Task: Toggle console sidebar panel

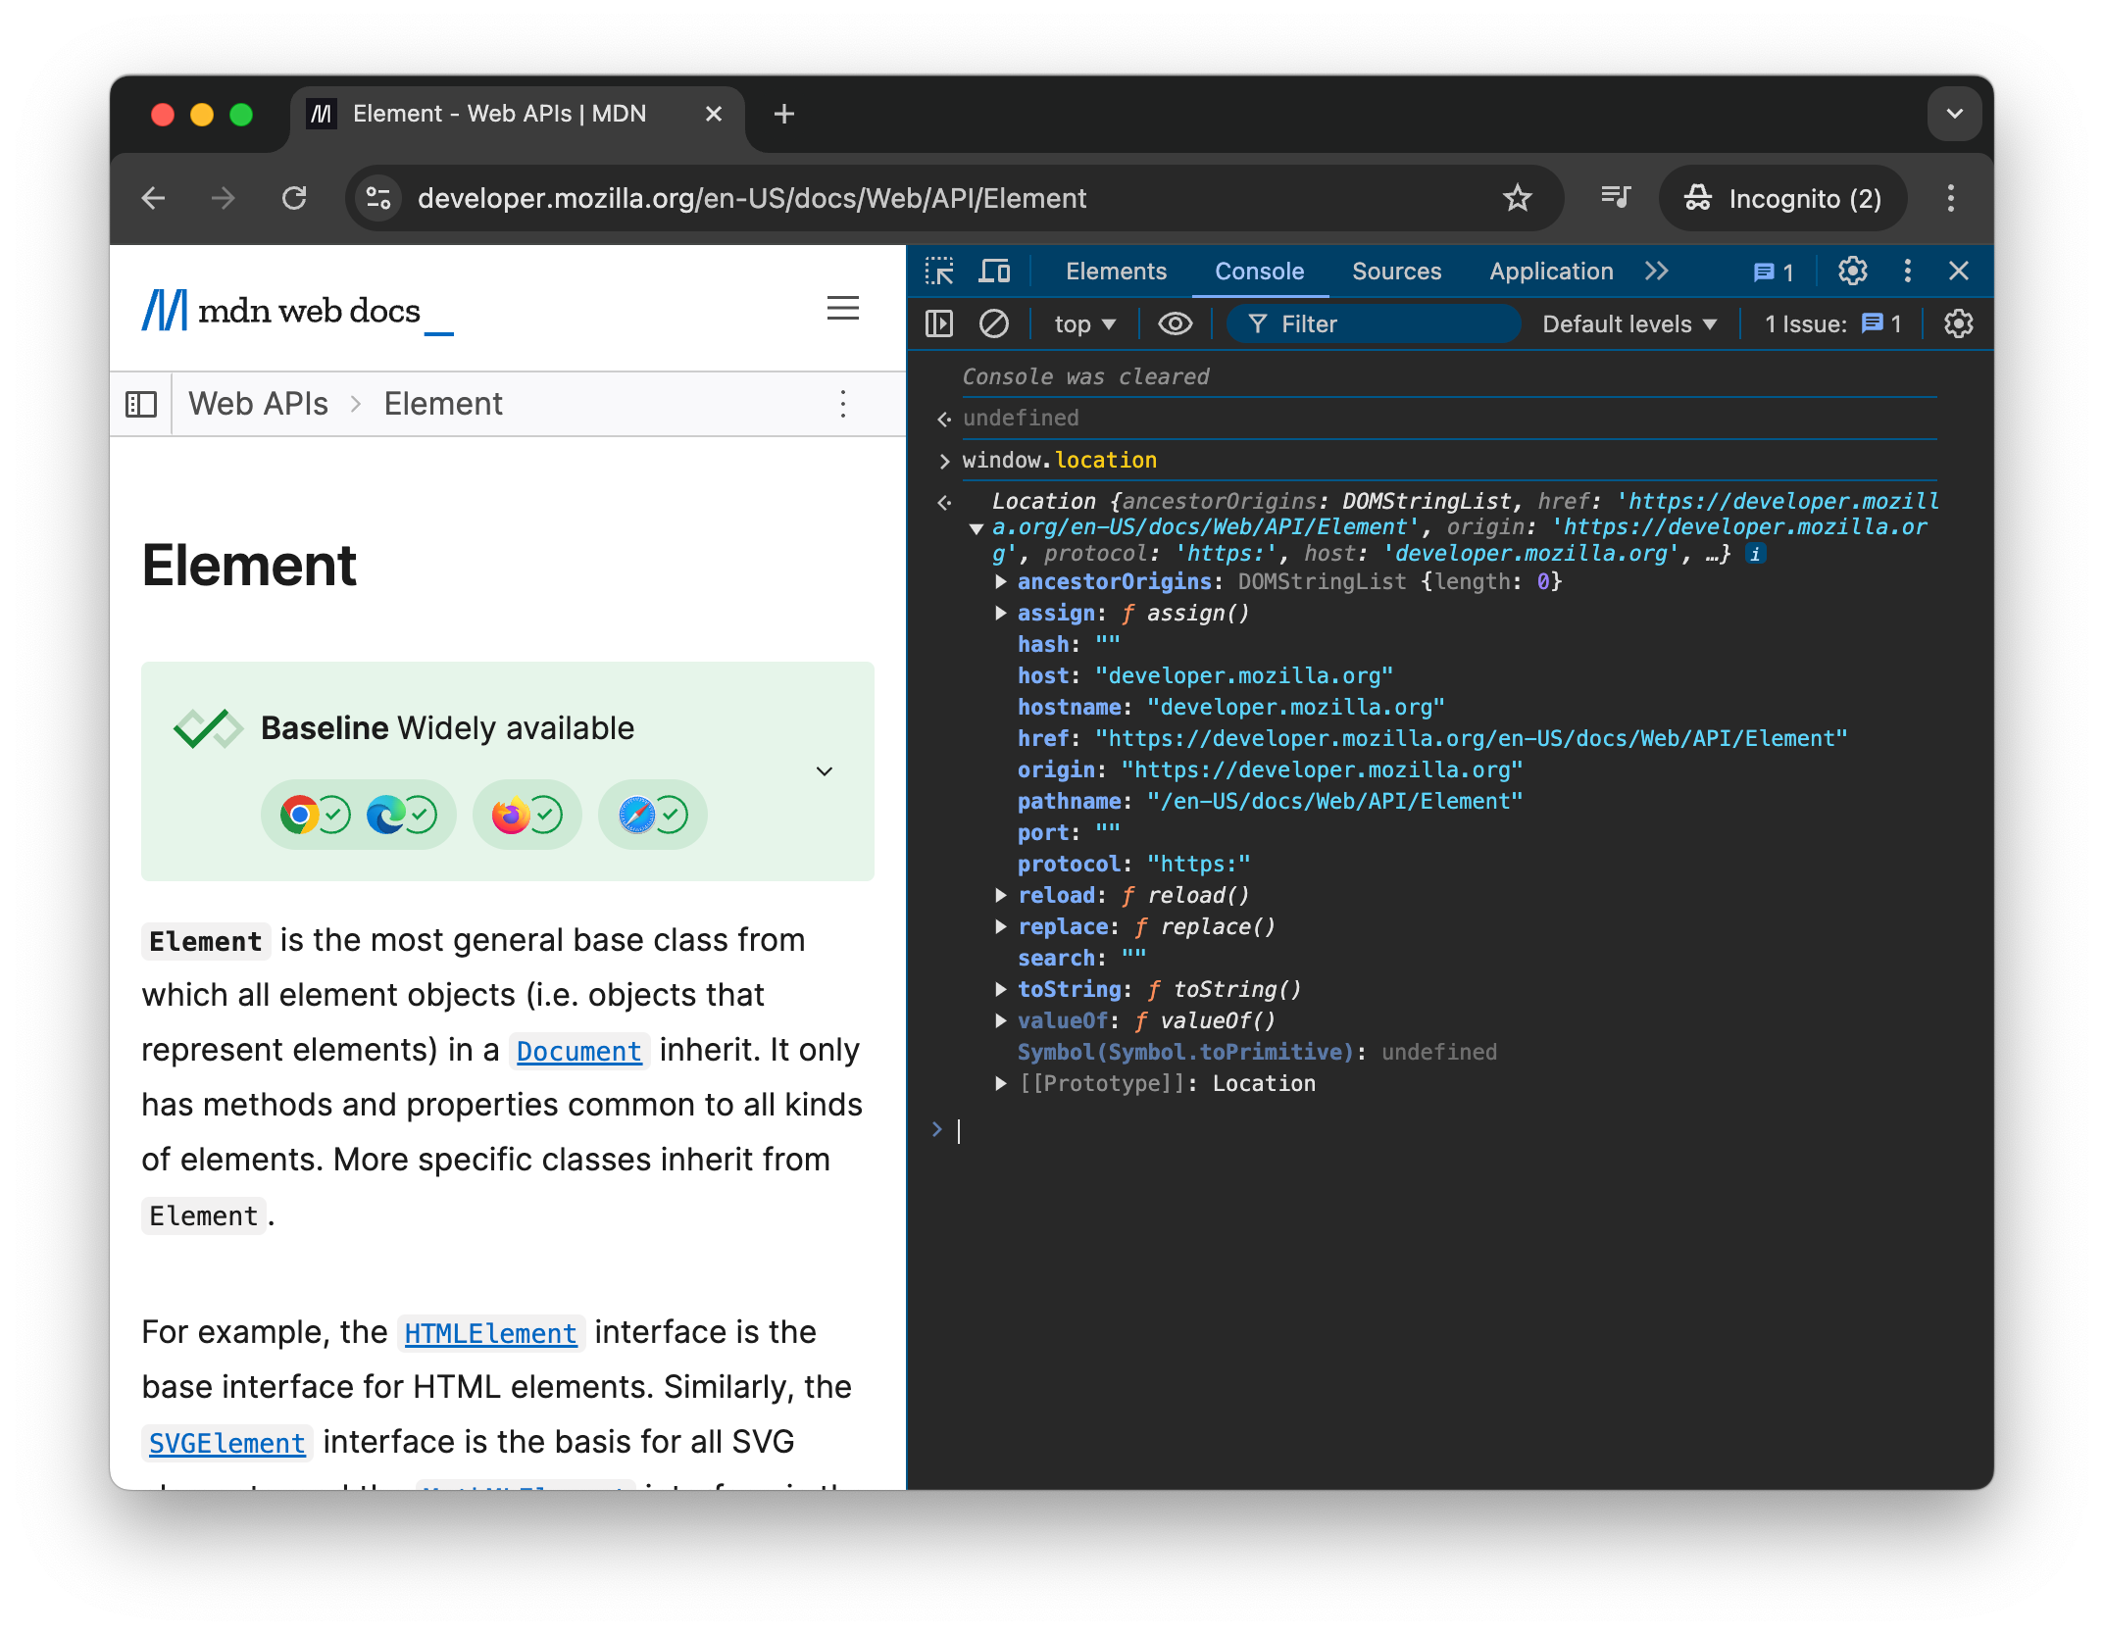Action: 938,324
